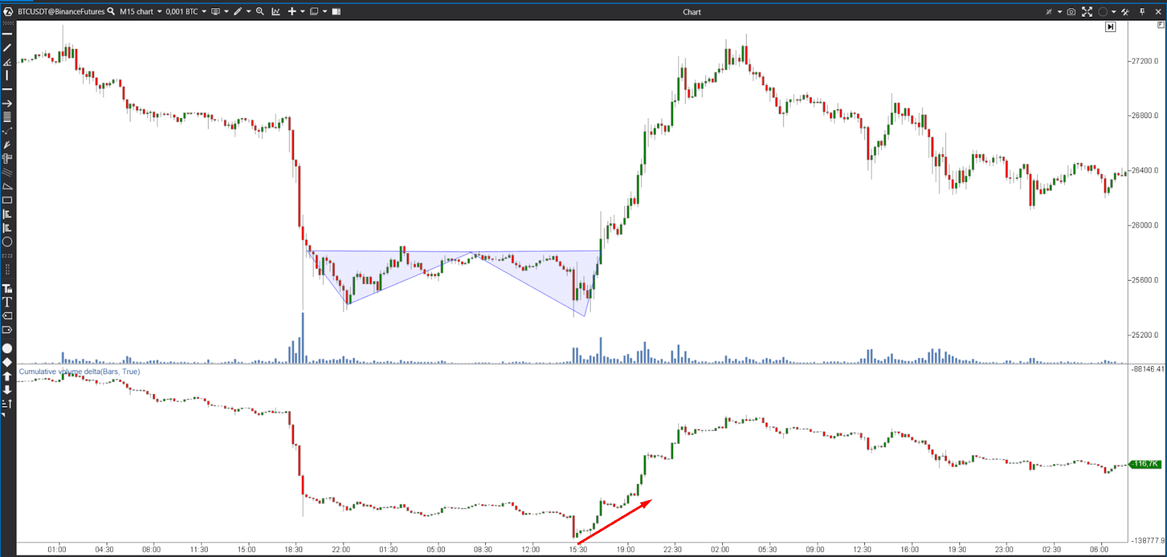Select the triangle shape tool
Viewport: 1167px width, 557px height.
[7, 186]
